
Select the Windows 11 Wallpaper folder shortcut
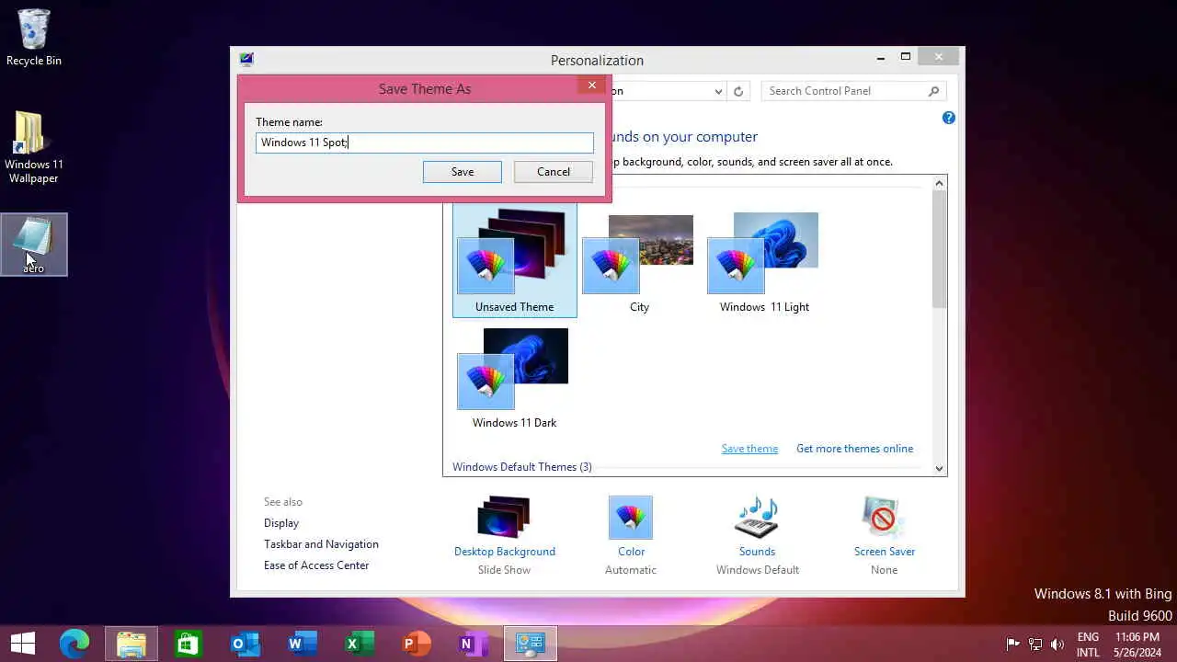point(33,147)
